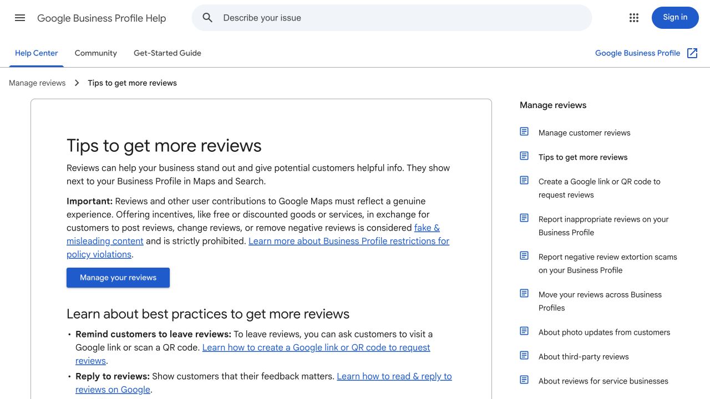710x399 pixels.
Task: Click the Google Business Profile Help title
Action: (x=102, y=18)
